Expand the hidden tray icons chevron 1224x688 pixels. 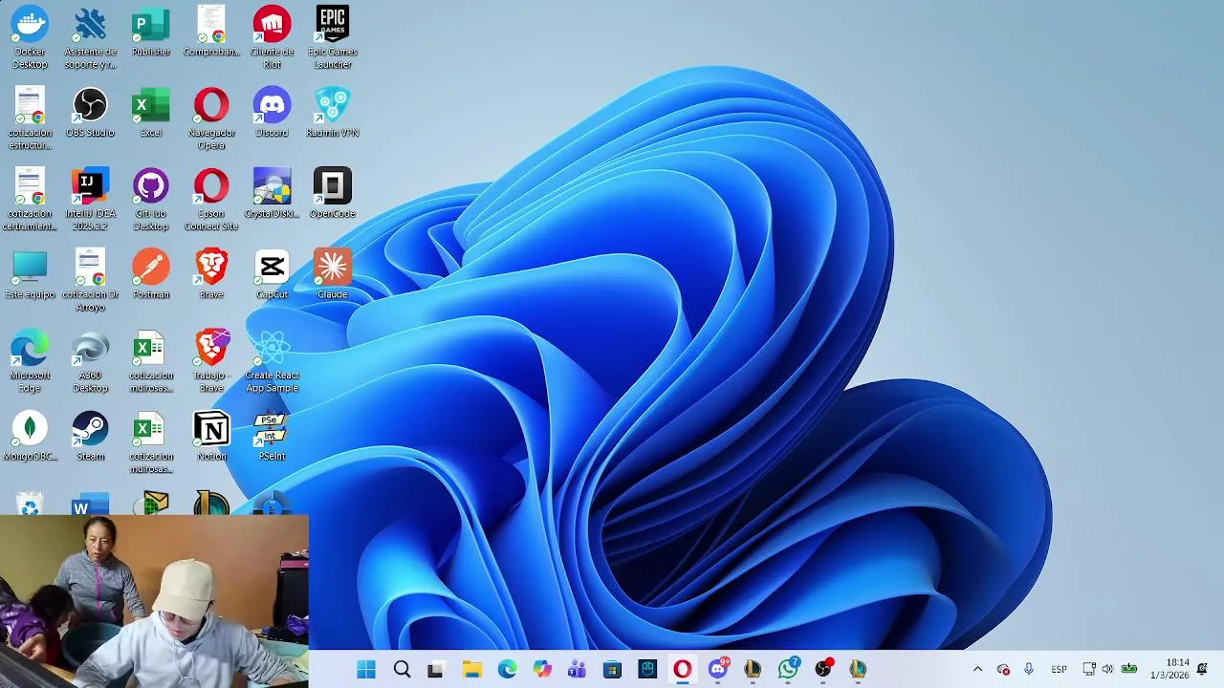click(977, 670)
